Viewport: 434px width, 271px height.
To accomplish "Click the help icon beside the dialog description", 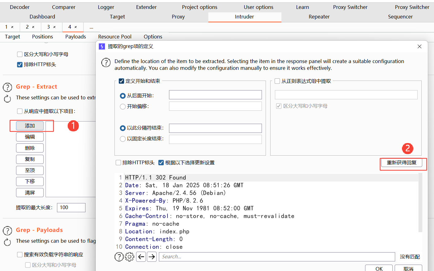I will [x=106, y=62].
